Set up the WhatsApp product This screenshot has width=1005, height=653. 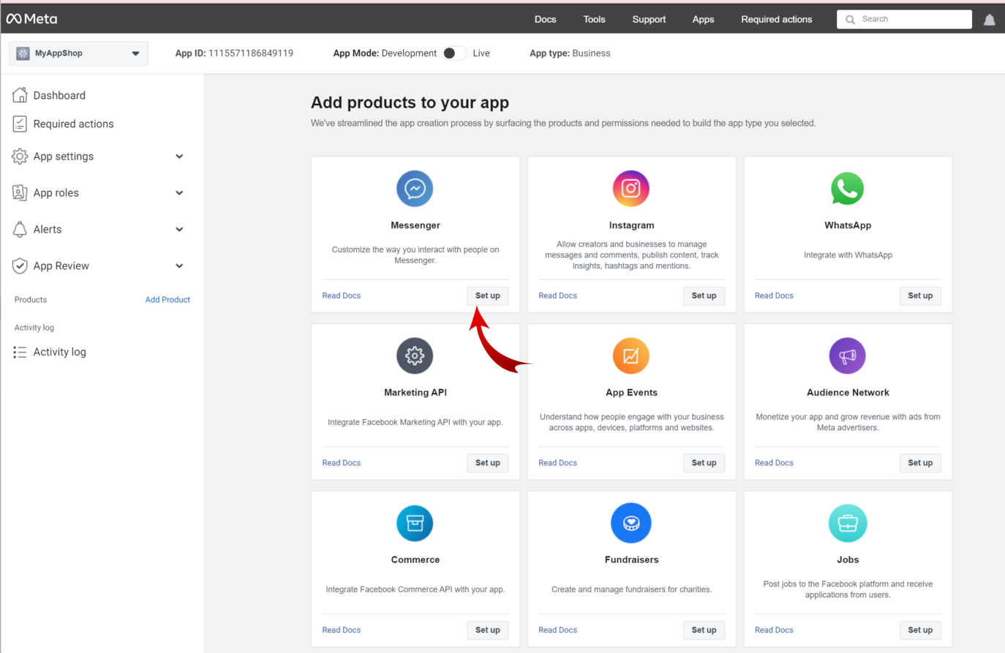pyautogui.click(x=920, y=296)
